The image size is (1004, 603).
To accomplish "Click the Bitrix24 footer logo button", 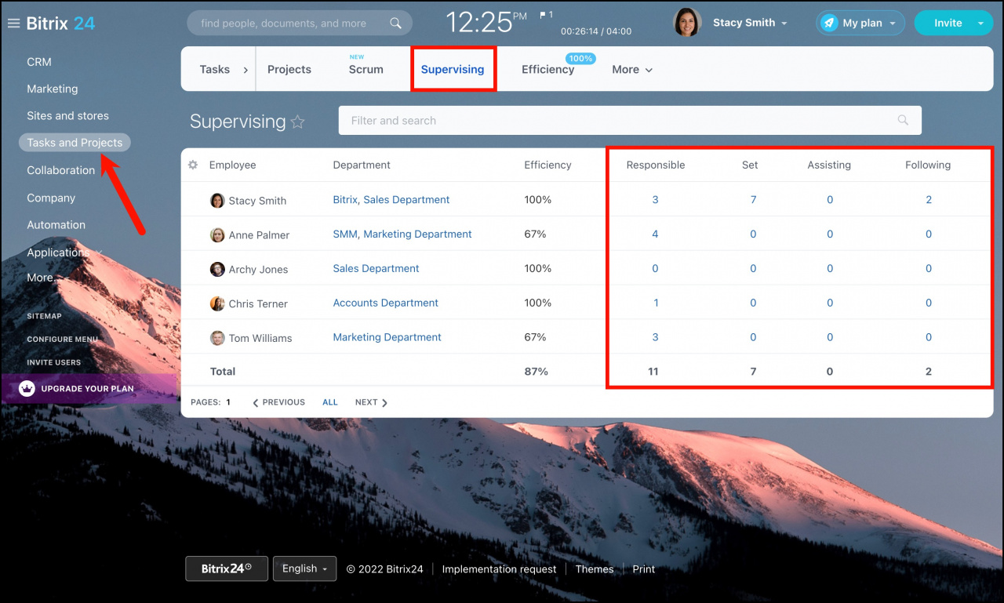I will click(227, 569).
